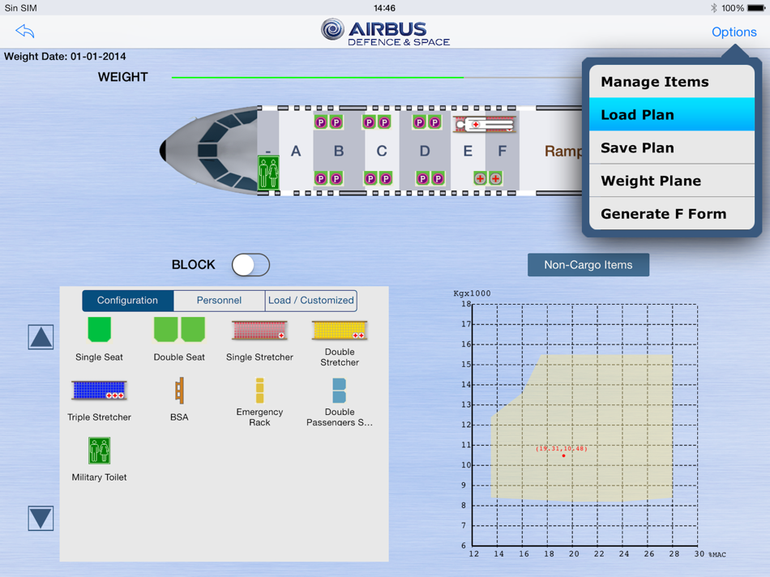770x577 pixels.
Task: Pick the yellow Double Stretcher item
Action: tap(340, 331)
